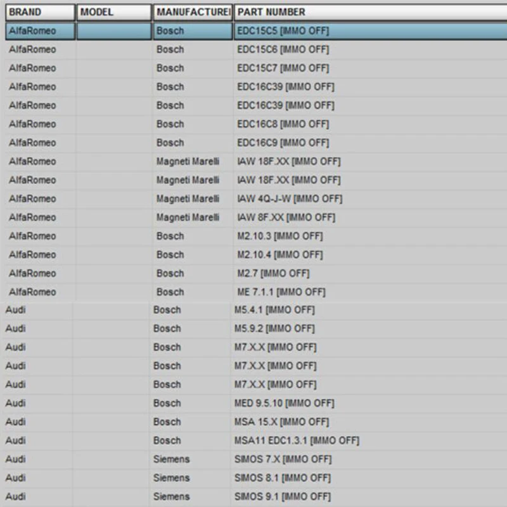
Task: Choose SIMOS 9.1 [IMMO OFF] part number
Action: click(283, 497)
